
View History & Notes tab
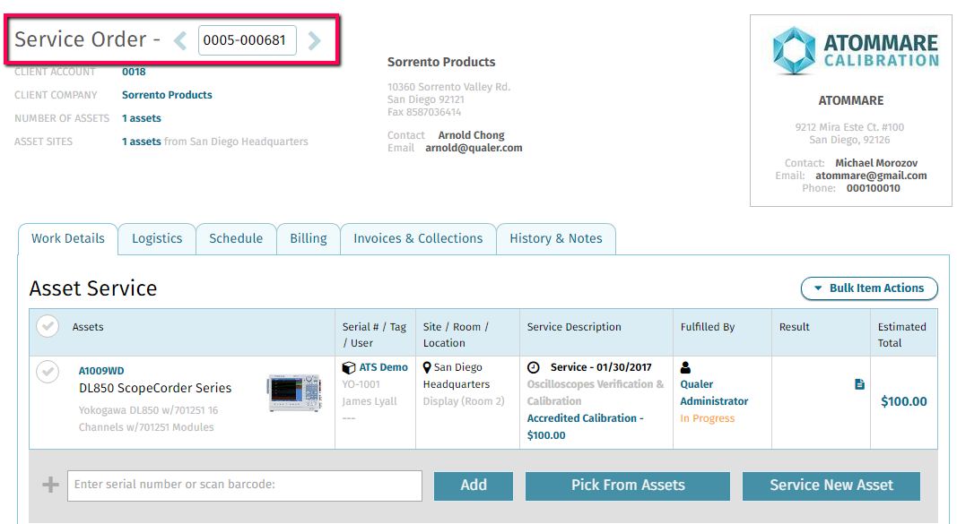click(556, 239)
